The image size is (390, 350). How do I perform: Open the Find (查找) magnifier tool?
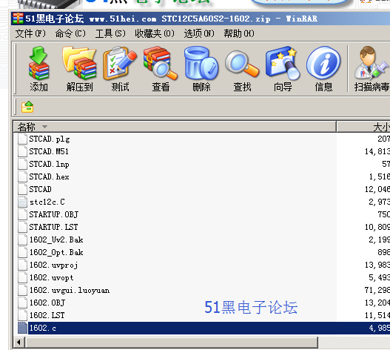242,69
